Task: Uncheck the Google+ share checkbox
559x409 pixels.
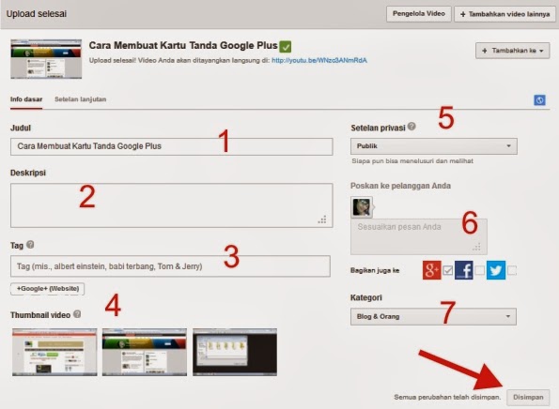Action: tap(448, 270)
